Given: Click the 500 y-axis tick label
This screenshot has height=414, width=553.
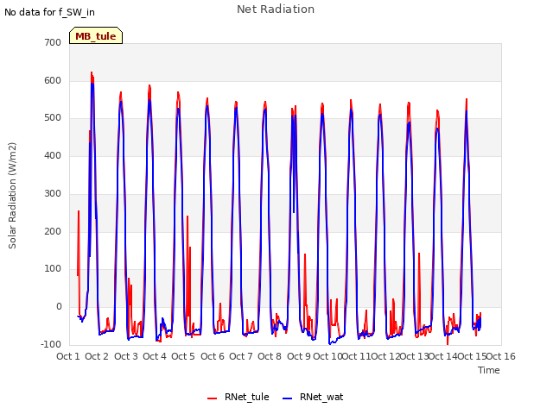Looking at the screenshot, I should pos(53,118).
